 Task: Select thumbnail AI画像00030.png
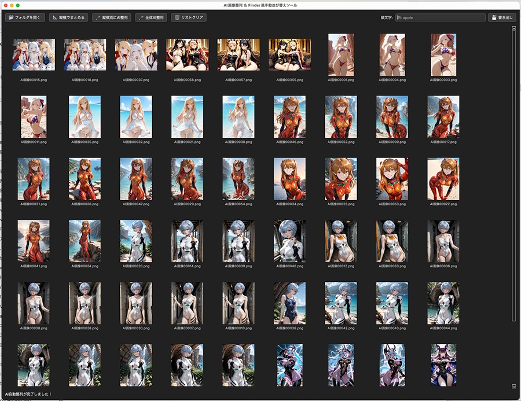pos(136,303)
